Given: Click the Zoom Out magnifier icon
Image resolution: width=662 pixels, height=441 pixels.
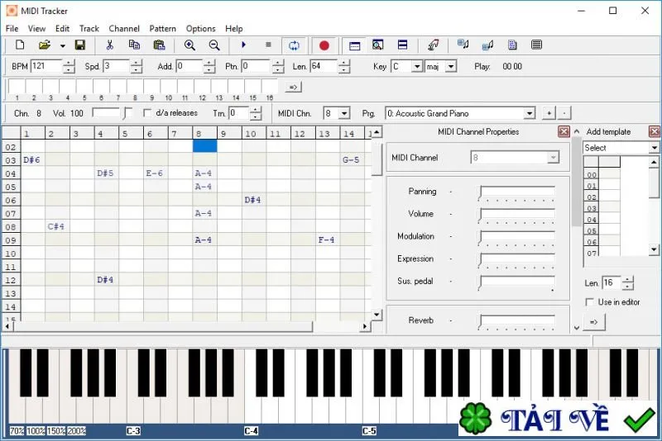Looking at the screenshot, I should click(x=214, y=45).
